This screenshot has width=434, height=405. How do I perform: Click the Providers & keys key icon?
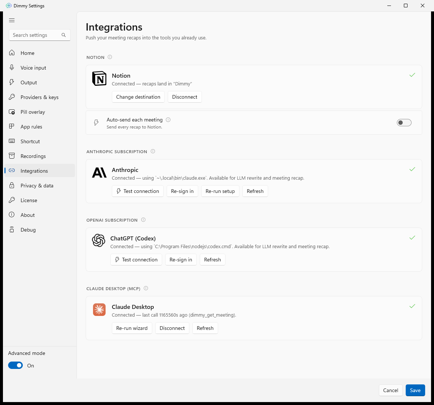pos(12,97)
